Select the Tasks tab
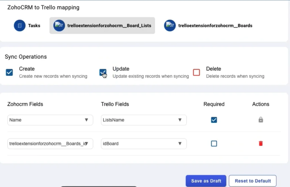 (27, 25)
